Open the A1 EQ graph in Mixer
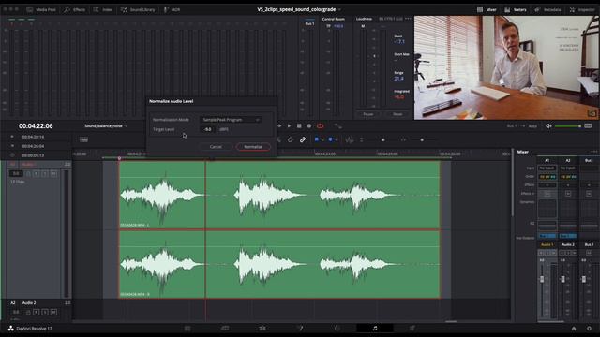 point(547,225)
